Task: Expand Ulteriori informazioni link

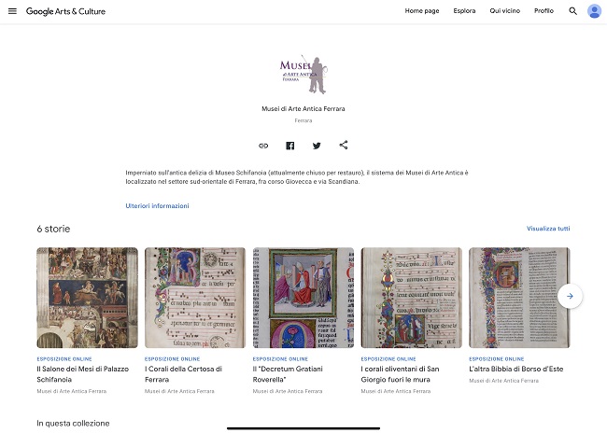Action: point(157,206)
